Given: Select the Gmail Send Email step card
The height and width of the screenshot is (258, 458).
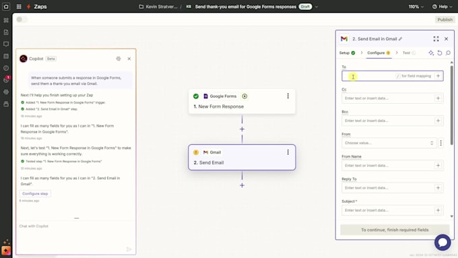Looking at the screenshot, I should click(x=242, y=157).
